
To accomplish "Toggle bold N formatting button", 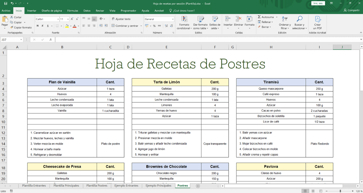I will (37, 26).
